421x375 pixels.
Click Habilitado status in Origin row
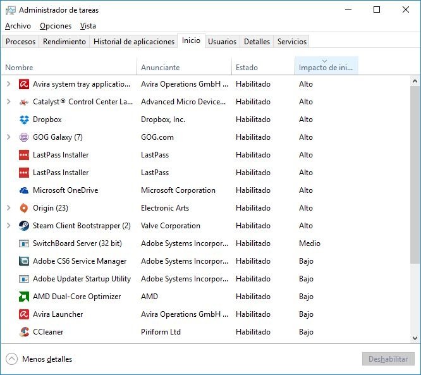pyautogui.click(x=253, y=208)
